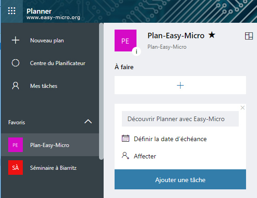Click the circle icon for Centre du Planificateur
The height and width of the screenshot is (198, 257).
[16, 63]
